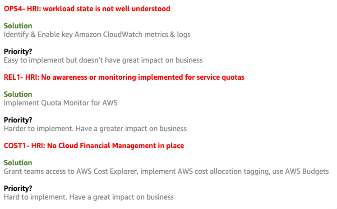This screenshot has height=209, width=337.
Task: Click the OPS4 HRI workload state heading
Action: pyautogui.click(x=87, y=9)
